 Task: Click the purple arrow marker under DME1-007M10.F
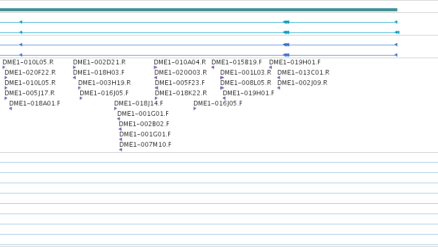point(120,150)
